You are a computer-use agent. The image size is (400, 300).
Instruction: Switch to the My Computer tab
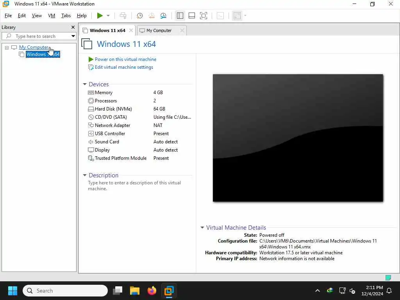(159, 30)
